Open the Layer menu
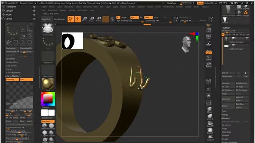Screen dimensions: 255x143 pyautogui.click(x=108, y=7)
